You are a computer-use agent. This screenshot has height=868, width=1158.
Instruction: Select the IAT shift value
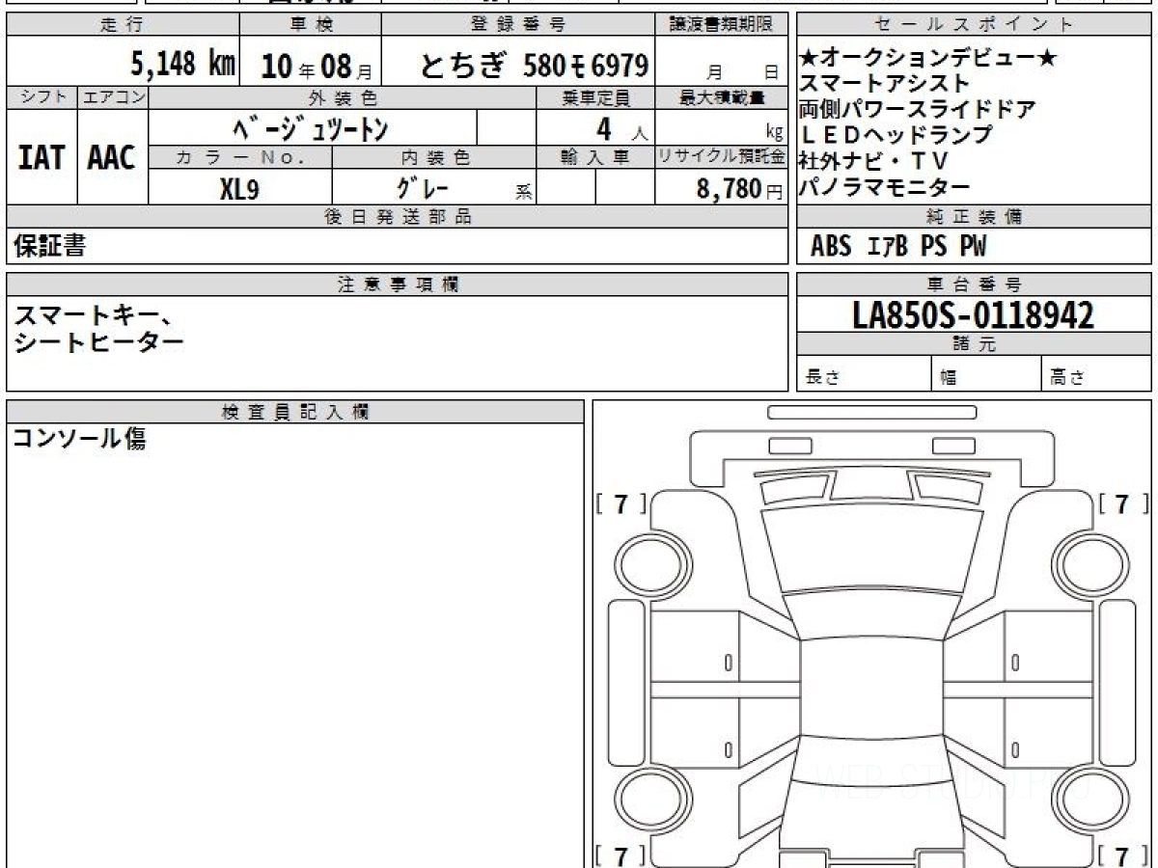pos(41,157)
